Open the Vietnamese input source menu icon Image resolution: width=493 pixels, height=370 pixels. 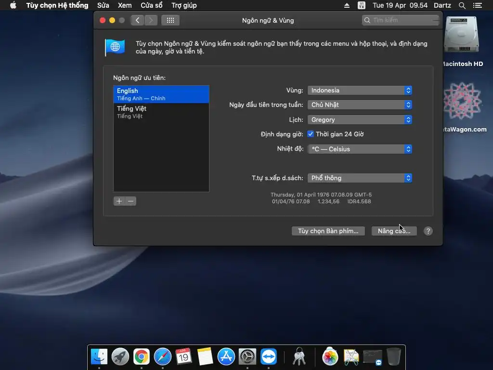362,5
